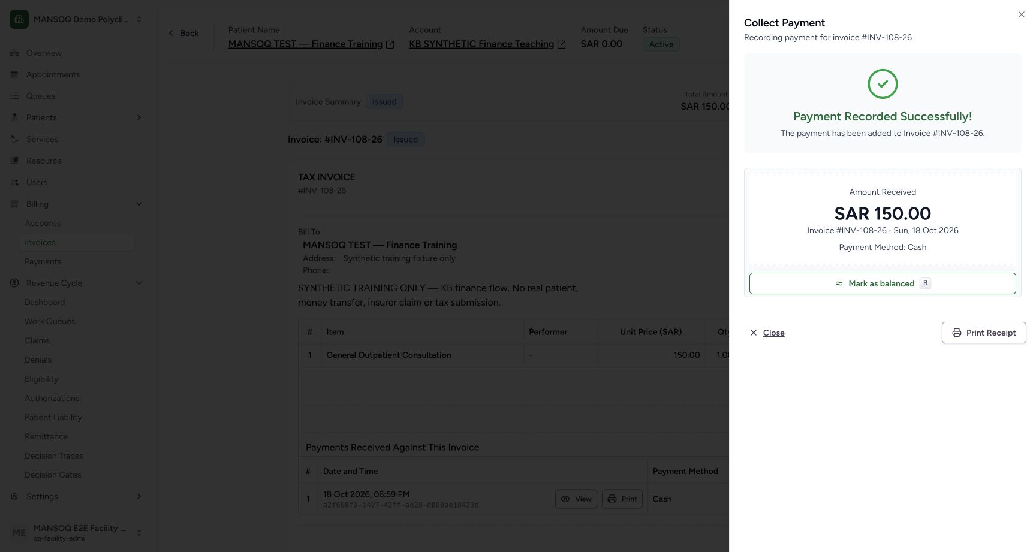Image resolution: width=1036 pixels, height=552 pixels.
Task: Open Patient Liability page
Action: coord(53,417)
